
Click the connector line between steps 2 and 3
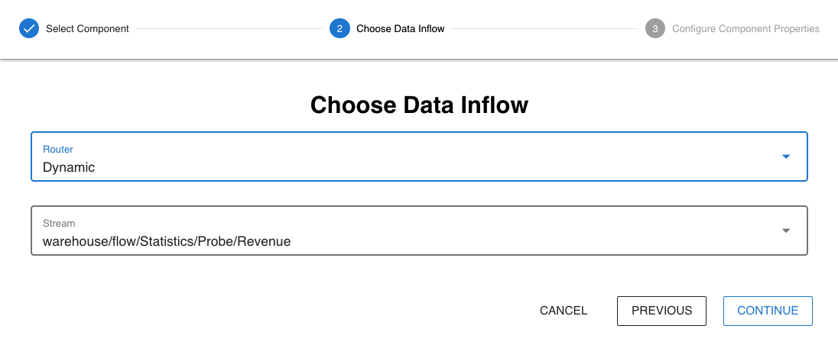(x=544, y=29)
